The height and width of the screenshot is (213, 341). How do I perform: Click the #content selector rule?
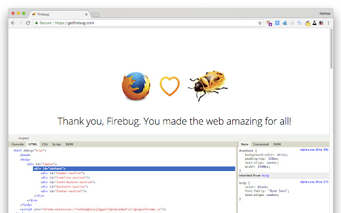(x=248, y=151)
